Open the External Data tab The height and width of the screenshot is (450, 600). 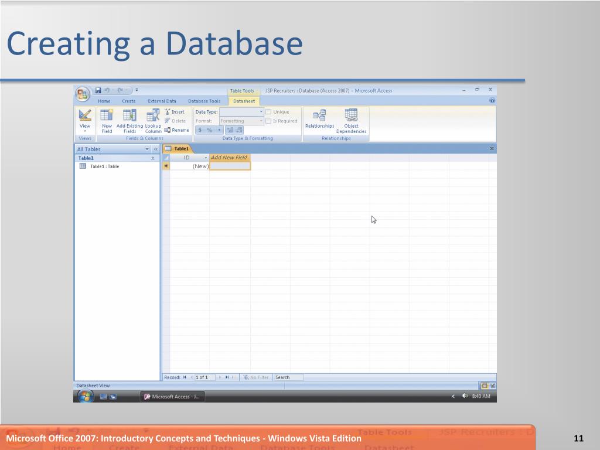(162, 101)
